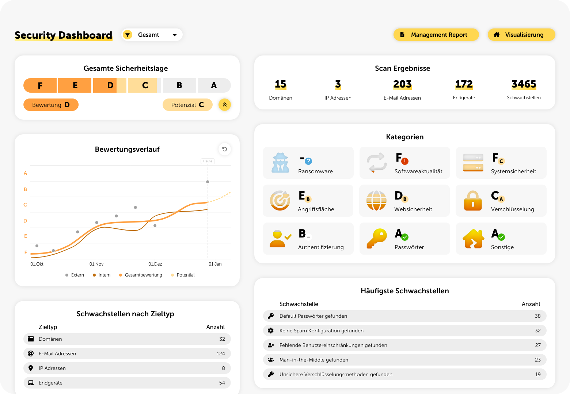Select grade F on the rating bar
The width and height of the screenshot is (570, 394).
point(40,85)
